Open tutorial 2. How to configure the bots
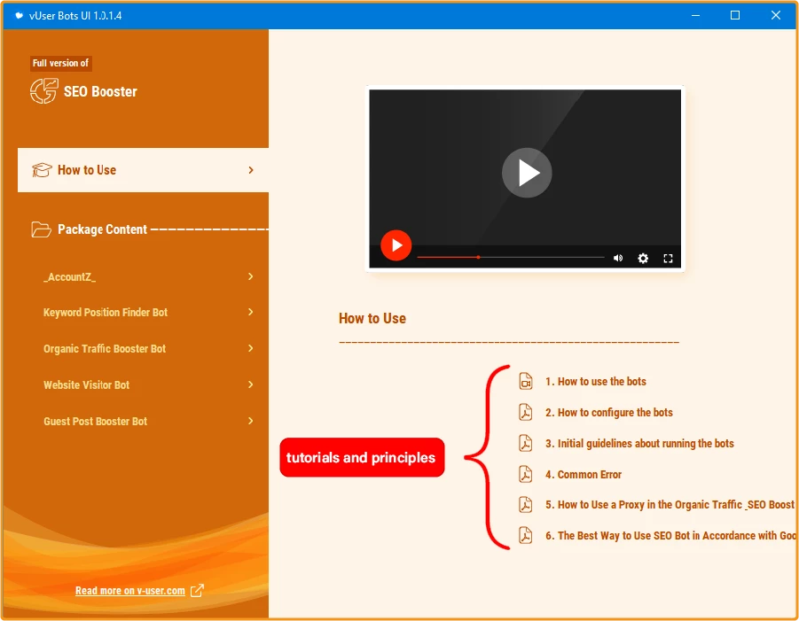Screen dimensions: 799x621 (x=609, y=412)
